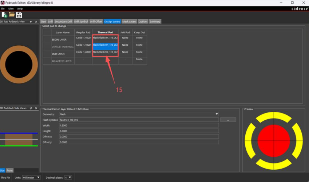Select DEFAULT INTERNAL thermal pad cell
Screen dimensions: 309x182
(x=105, y=46)
